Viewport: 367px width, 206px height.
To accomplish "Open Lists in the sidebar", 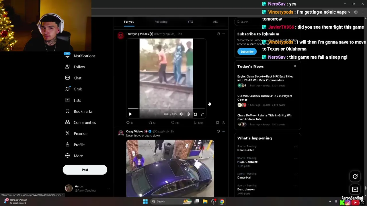I will click(x=73, y=100).
